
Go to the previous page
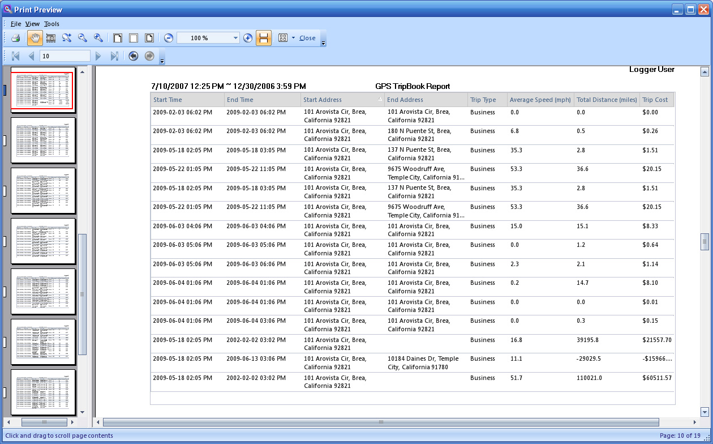click(31, 56)
